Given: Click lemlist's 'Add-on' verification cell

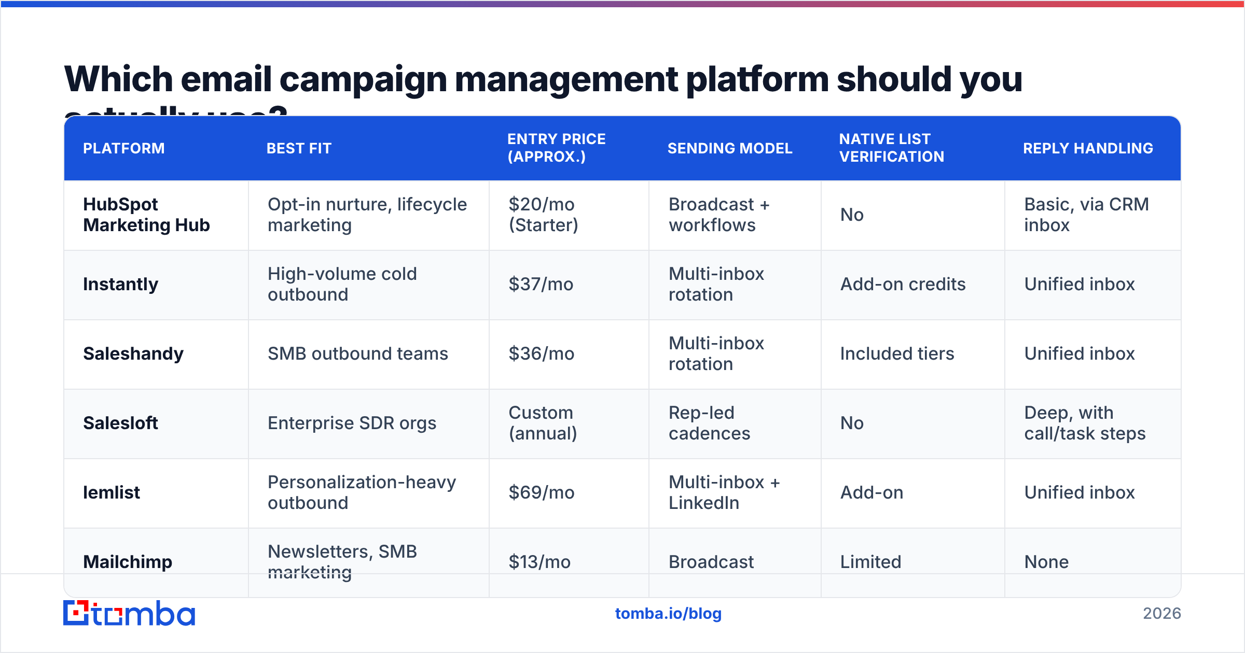Looking at the screenshot, I should click(x=913, y=493).
